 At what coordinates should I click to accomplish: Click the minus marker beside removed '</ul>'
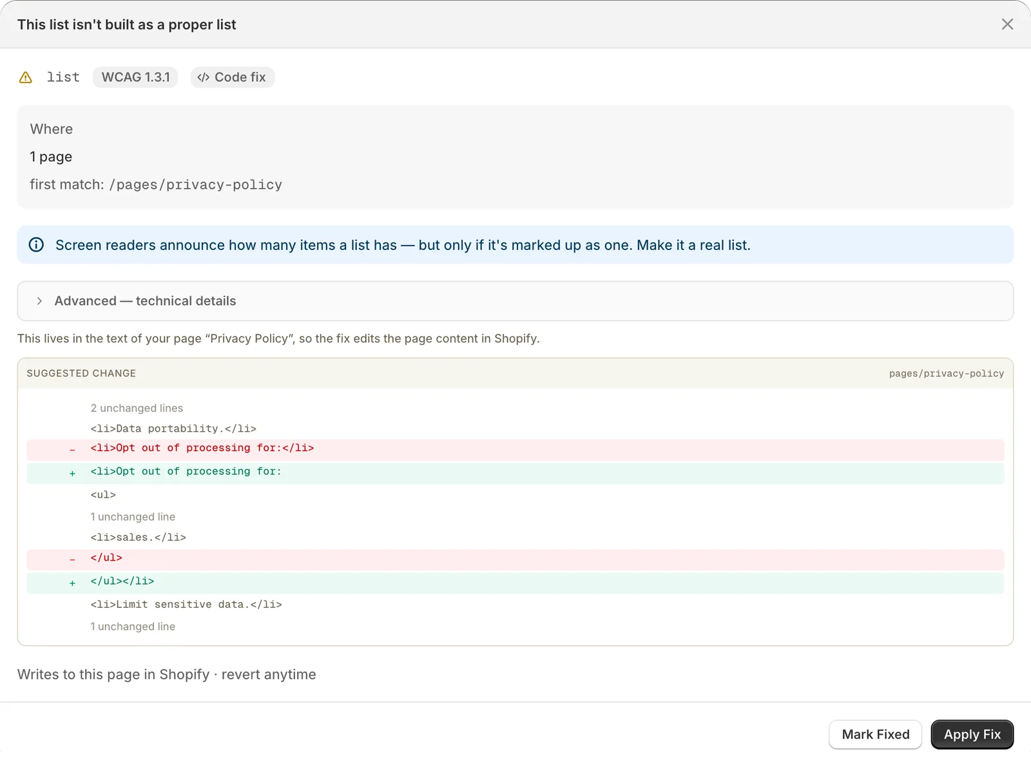(72, 560)
